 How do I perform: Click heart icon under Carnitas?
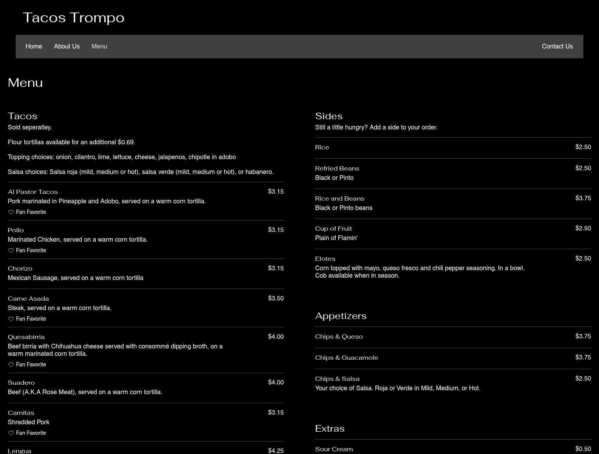coord(11,433)
